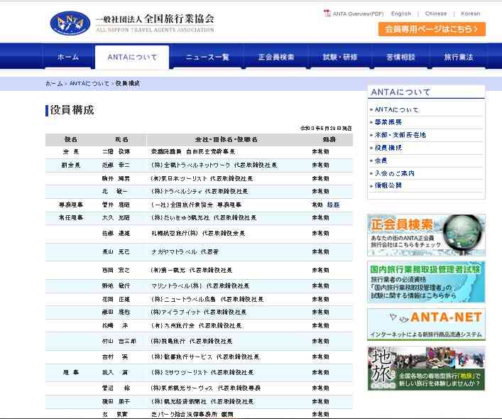This screenshot has width=502, height=419.
Task: Click the ANTA butterfly logo
Action: pos(70,23)
